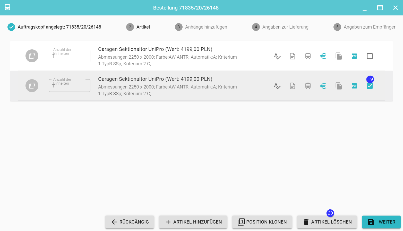
Task: Click the bus delivery icon in second row
Action: coord(308,86)
